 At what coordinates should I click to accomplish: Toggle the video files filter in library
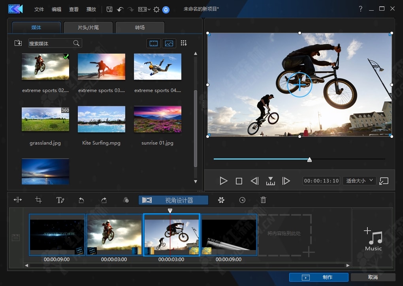[153, 43]
